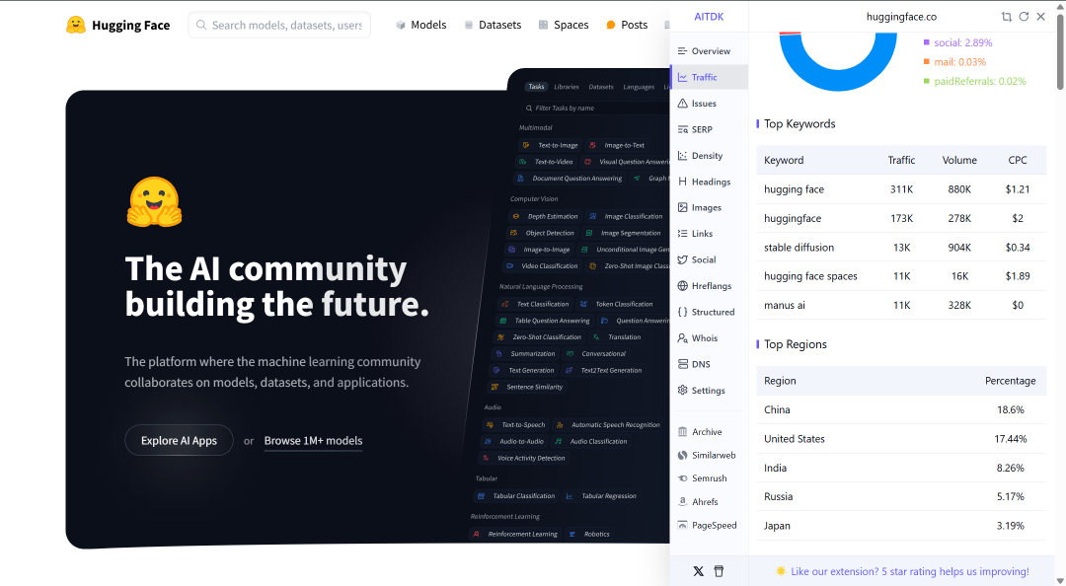This screenshot has width=1066, height=586.
Task: Click the 'hugging face' keyword row
Action: coord(901,189)
